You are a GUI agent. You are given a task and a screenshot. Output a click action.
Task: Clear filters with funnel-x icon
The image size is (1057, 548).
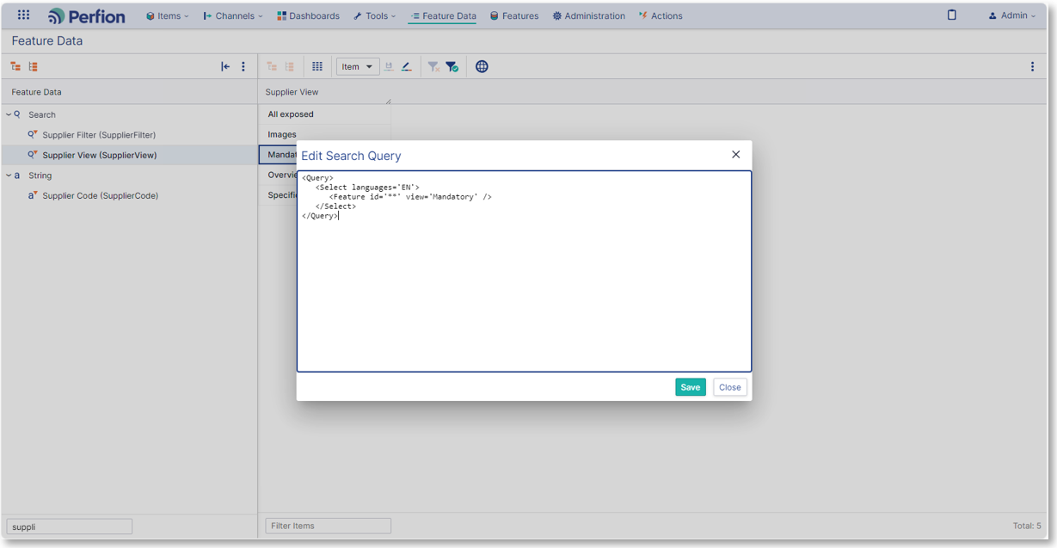tap(433, 66)
